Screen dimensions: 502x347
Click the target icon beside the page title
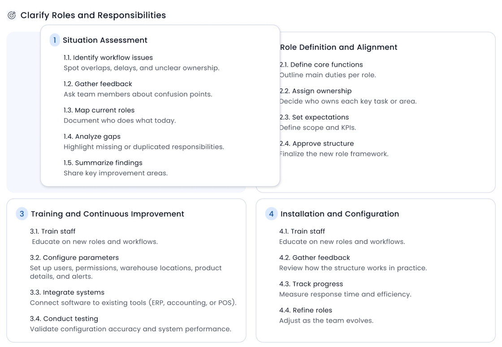(12, 15)
